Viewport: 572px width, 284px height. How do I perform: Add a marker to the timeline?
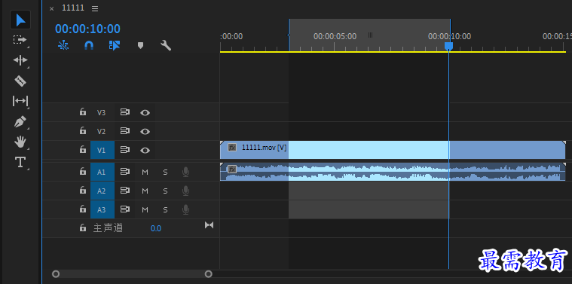click(x=140, y=45)
